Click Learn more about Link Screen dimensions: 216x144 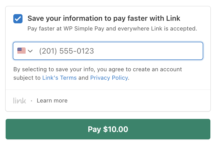52,100
